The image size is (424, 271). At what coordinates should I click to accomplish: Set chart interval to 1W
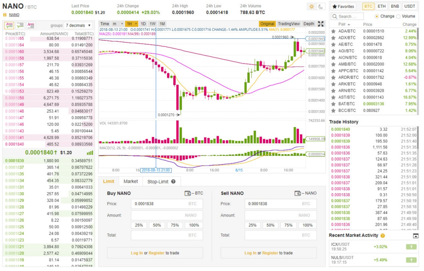point(152,24)
